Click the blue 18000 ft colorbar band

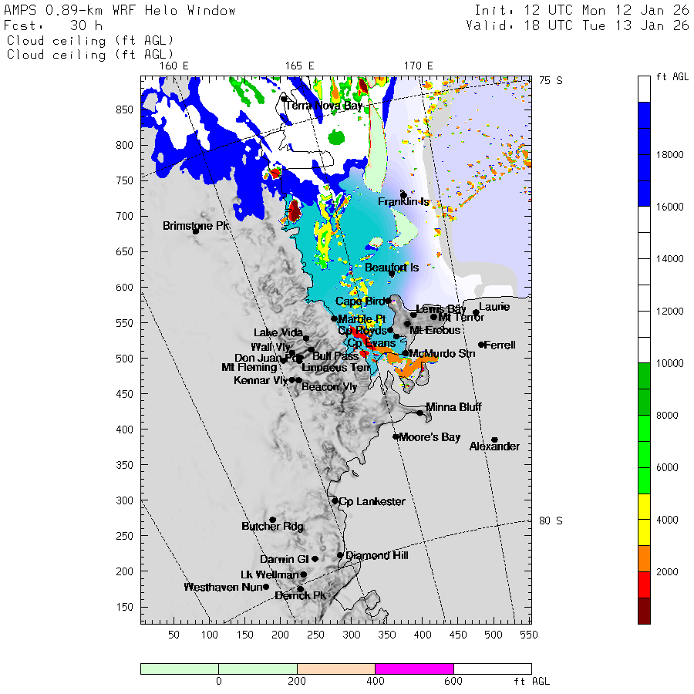(644, 154)
